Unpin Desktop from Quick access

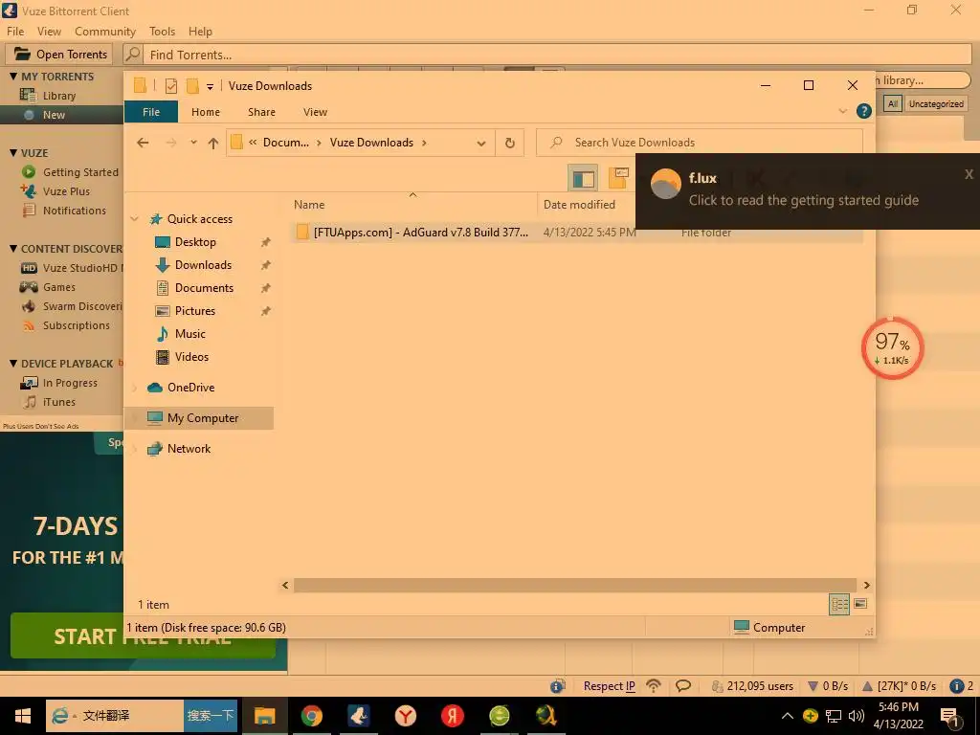tap(266, 242)
